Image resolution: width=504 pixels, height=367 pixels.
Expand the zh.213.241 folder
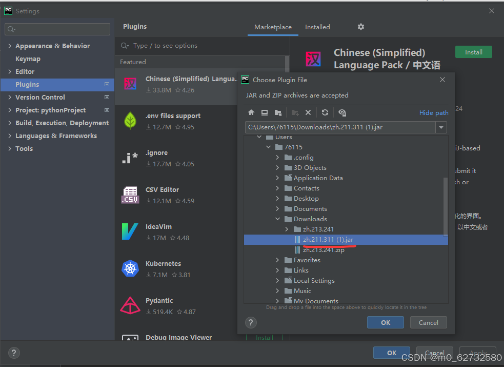click(287, 229)
